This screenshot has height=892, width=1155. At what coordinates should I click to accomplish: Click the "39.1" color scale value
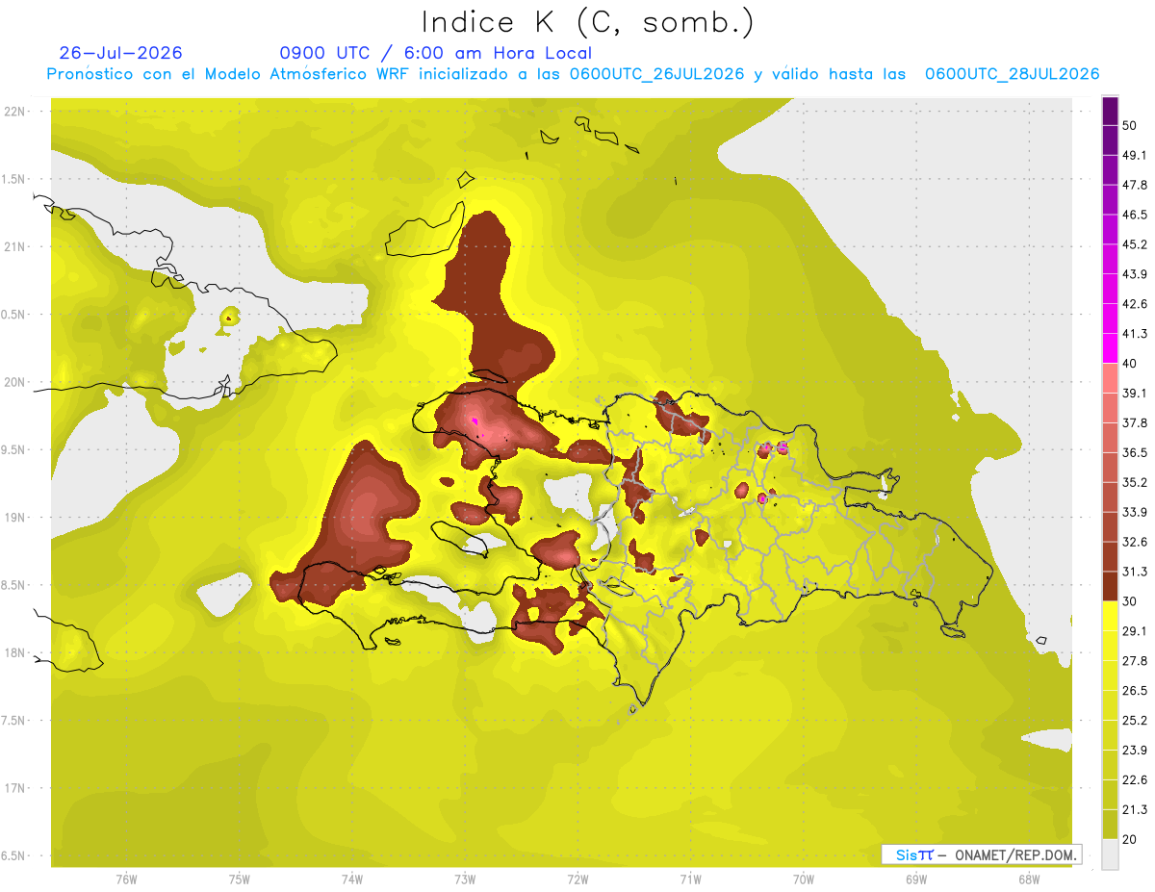point(1136,394)
